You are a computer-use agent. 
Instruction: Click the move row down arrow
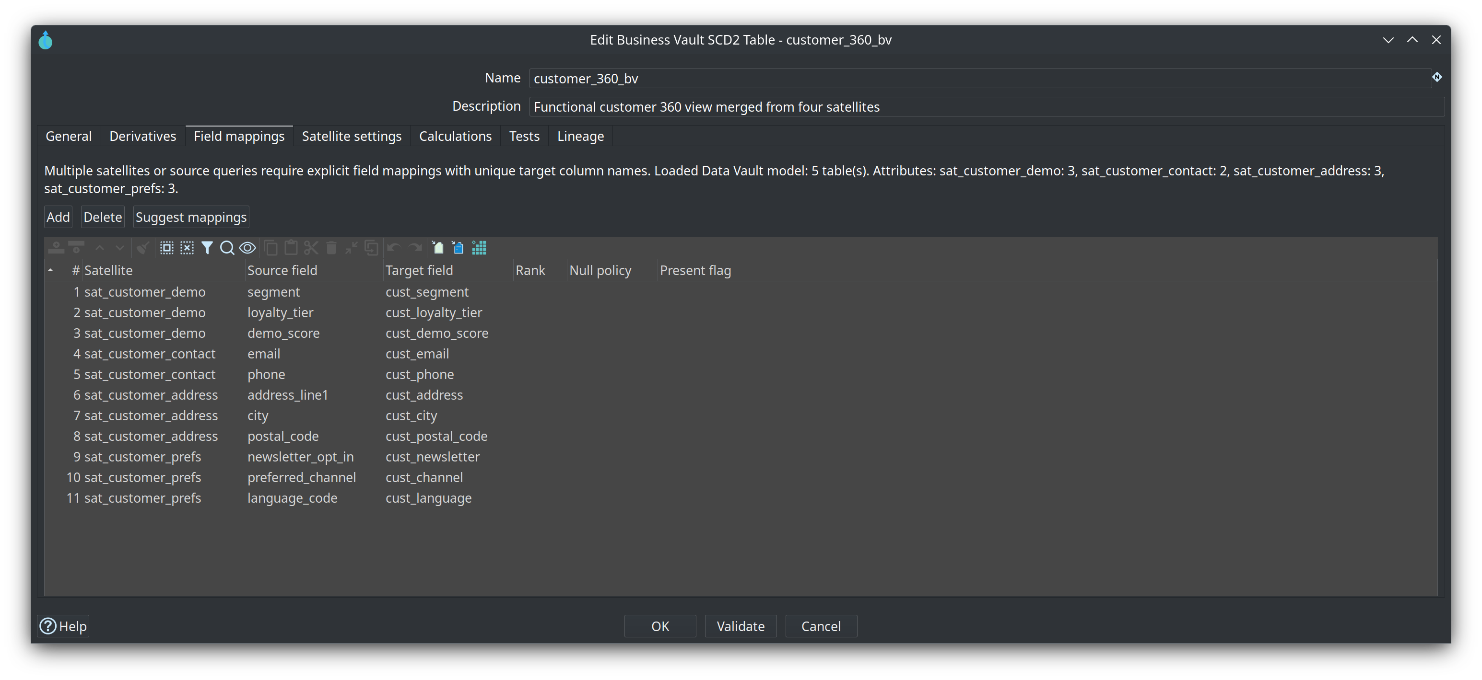click(x=120, y=248)
